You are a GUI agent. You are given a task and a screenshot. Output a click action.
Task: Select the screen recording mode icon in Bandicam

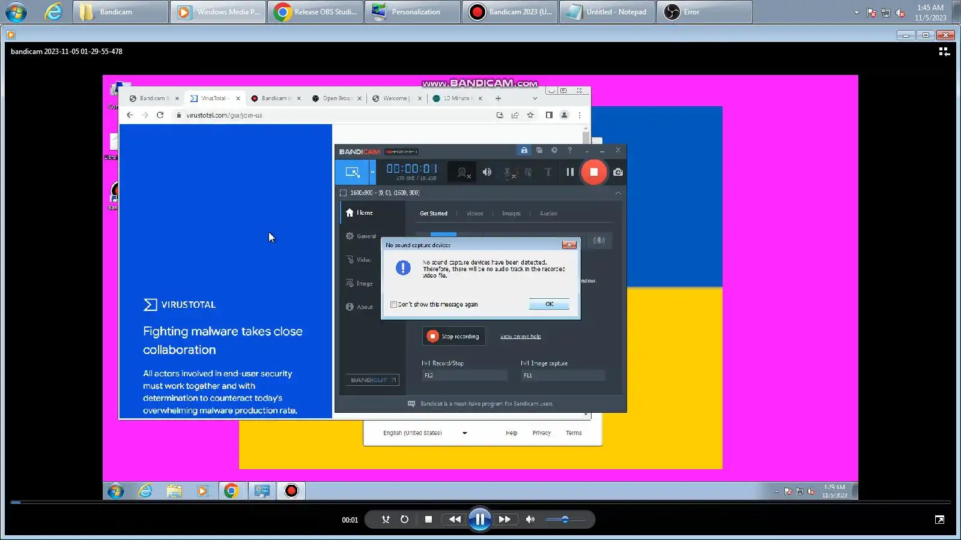pyautogui.click(x=353, y=172)
